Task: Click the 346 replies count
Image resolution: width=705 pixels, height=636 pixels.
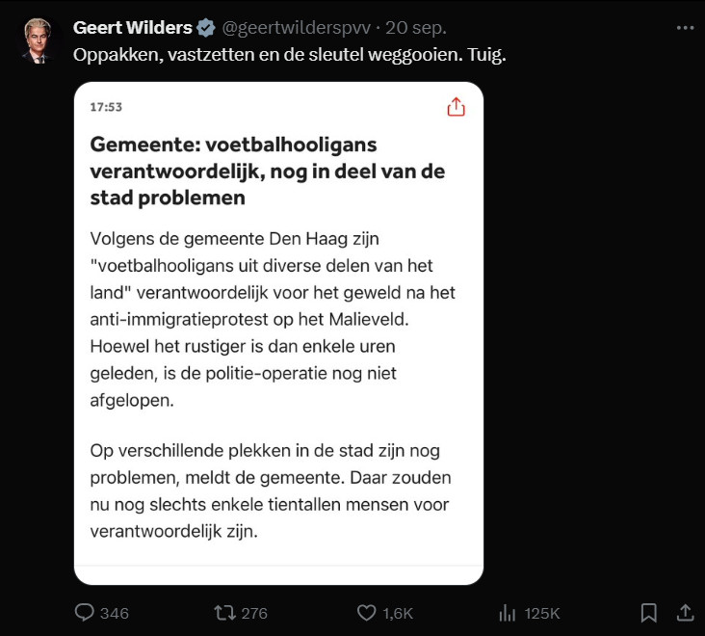Action: (114, 613)
